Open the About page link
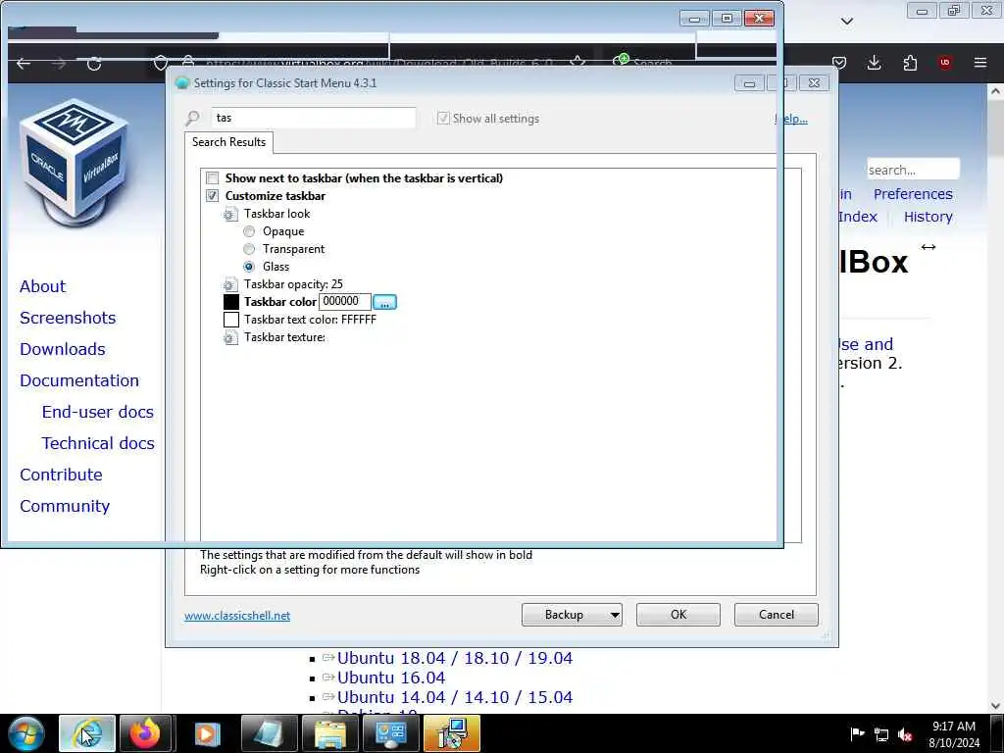Viewport: 1004px width, 753px height. click(x=42, y=286)
